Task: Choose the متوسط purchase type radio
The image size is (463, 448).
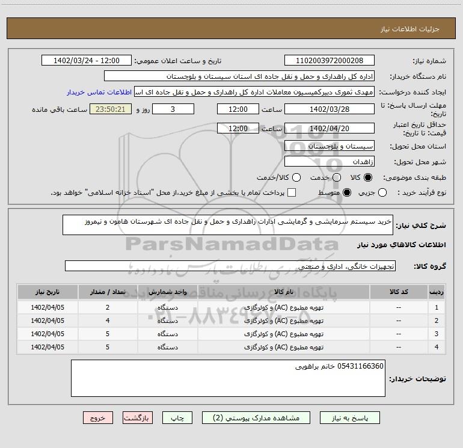Action: pos(347,192)
